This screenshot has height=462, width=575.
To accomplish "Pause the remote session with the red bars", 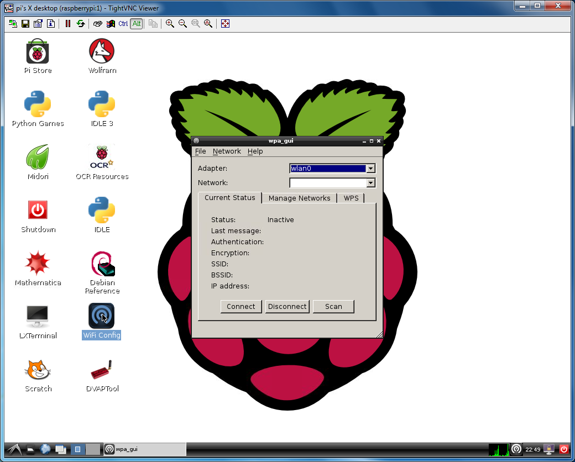I will click(68, 24).
